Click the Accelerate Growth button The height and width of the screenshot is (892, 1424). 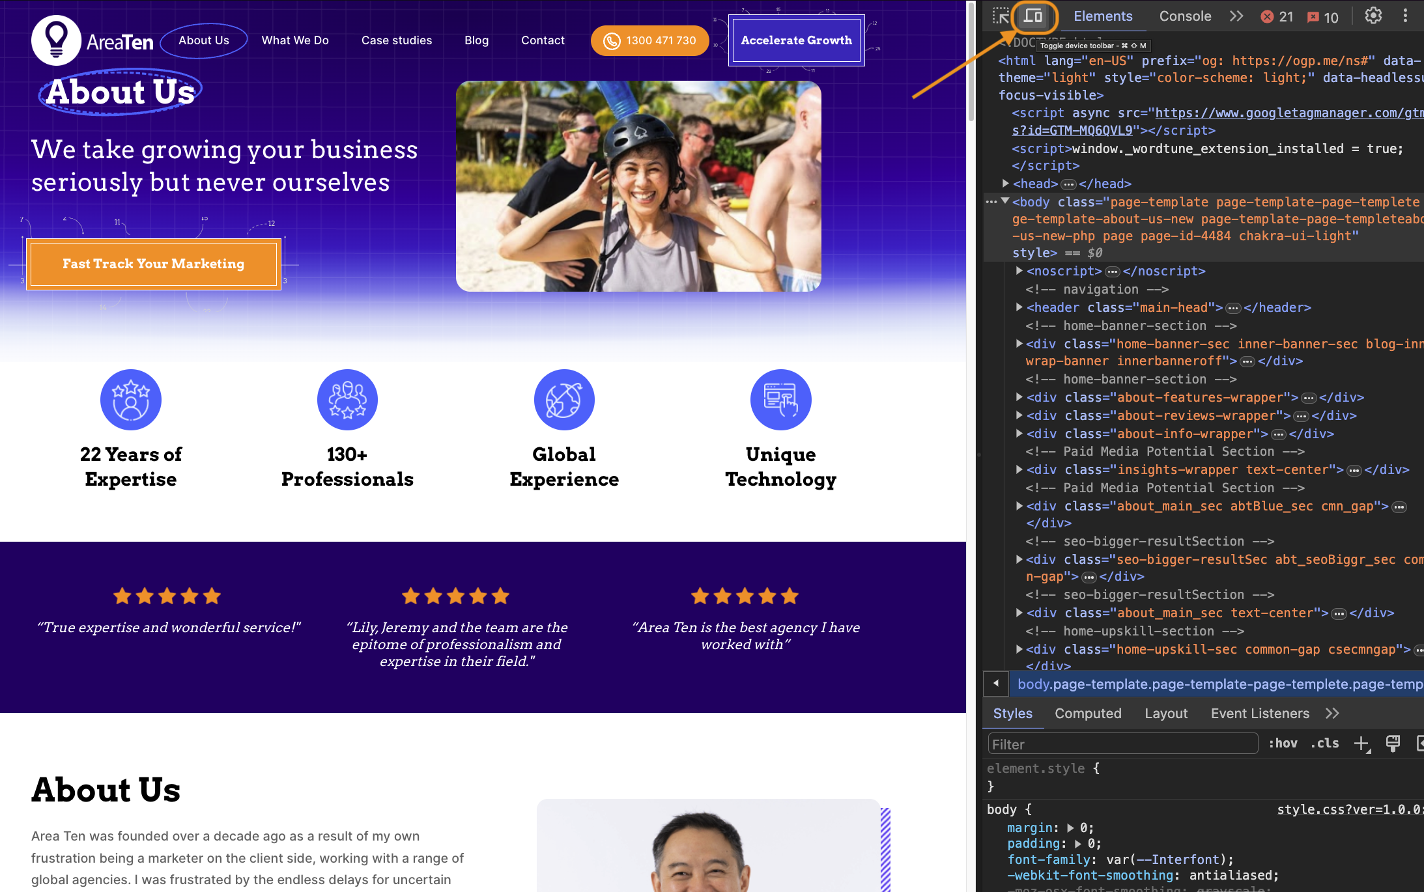coord(796,40)
